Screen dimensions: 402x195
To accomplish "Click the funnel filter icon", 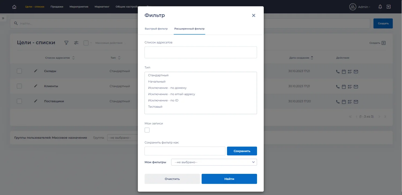I will click(66, 43).
